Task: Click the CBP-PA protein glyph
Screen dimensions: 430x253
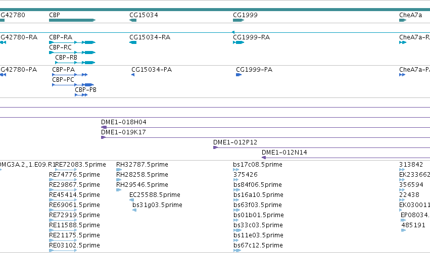Action: point(70,75)
